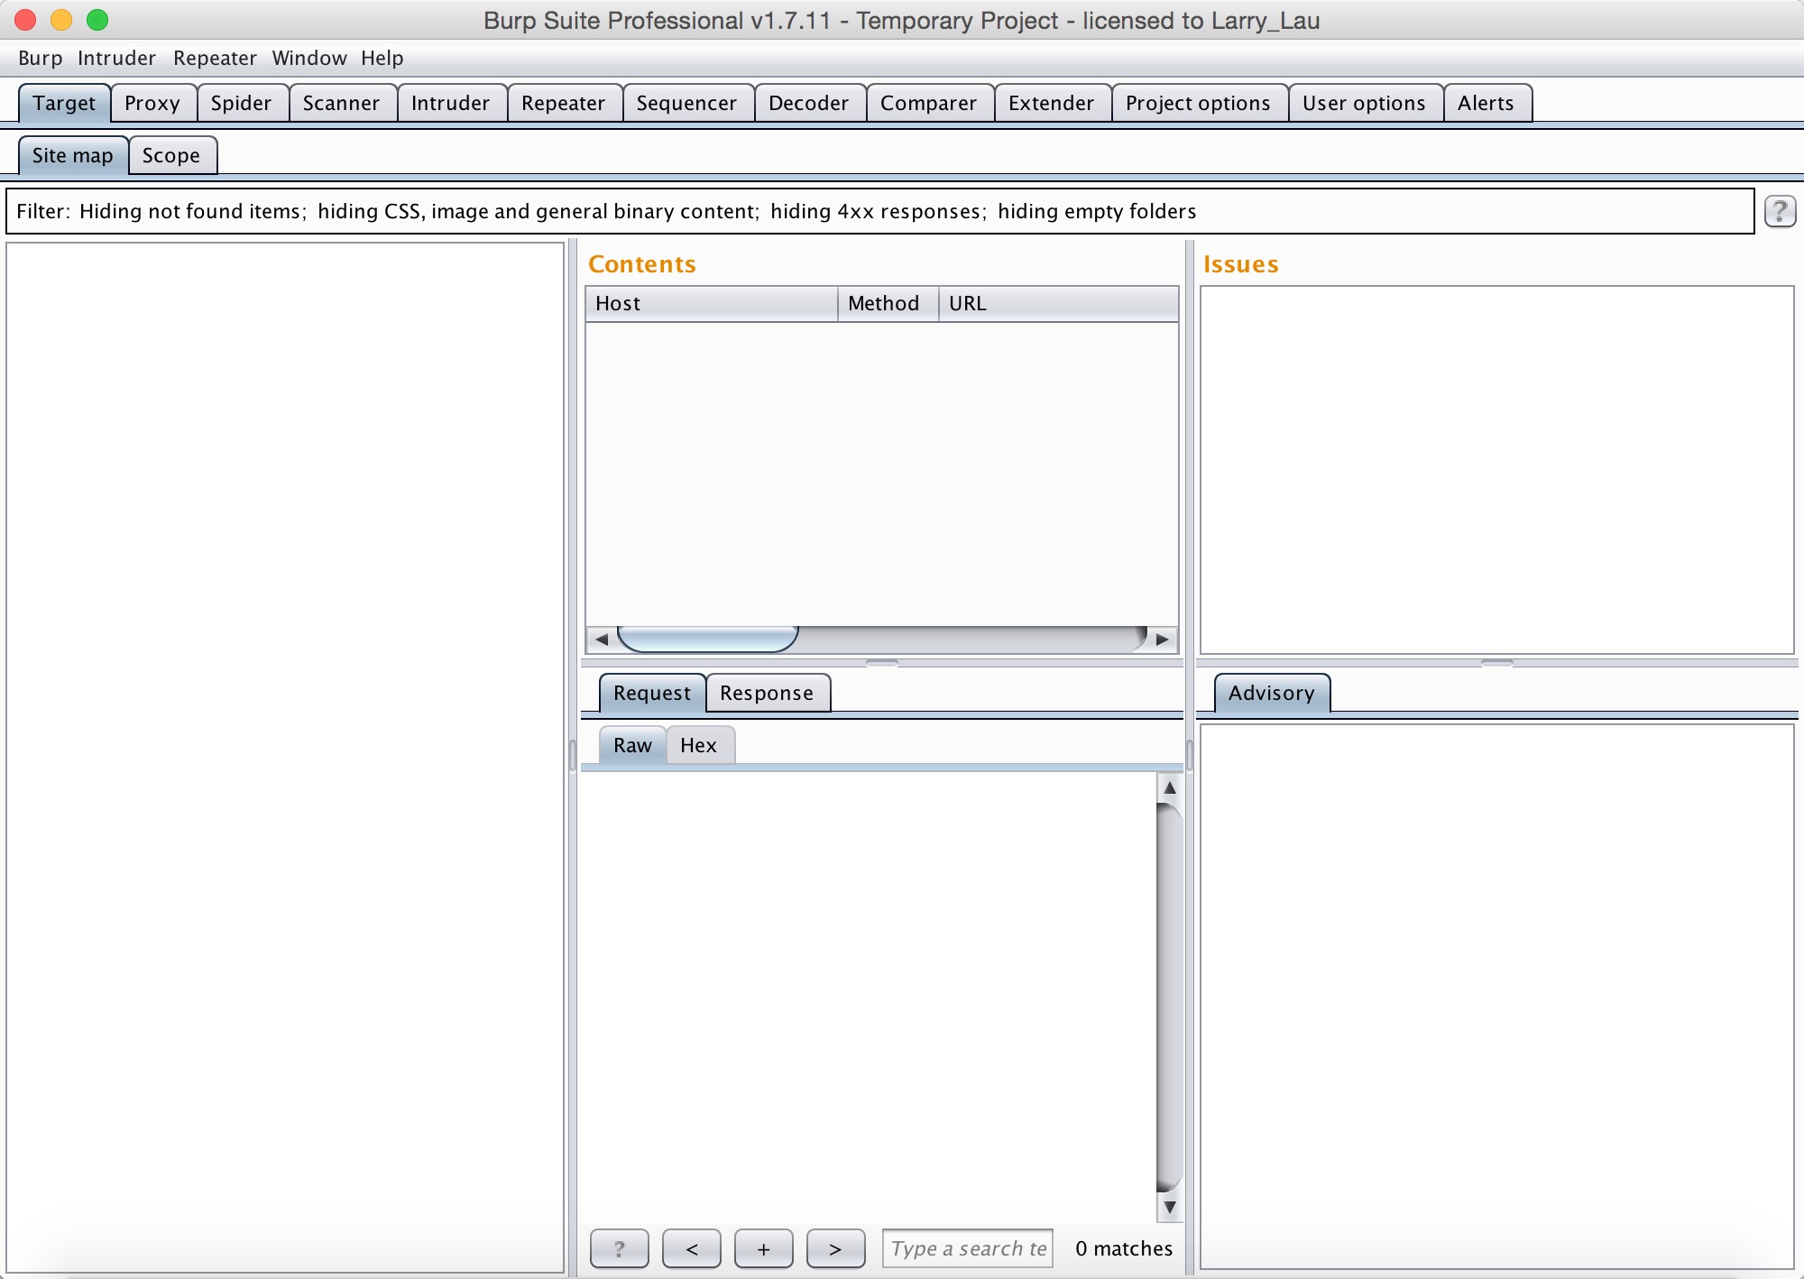Open the Window menu
This screenshot has width=1804, height=1279.
coord(309,58)
